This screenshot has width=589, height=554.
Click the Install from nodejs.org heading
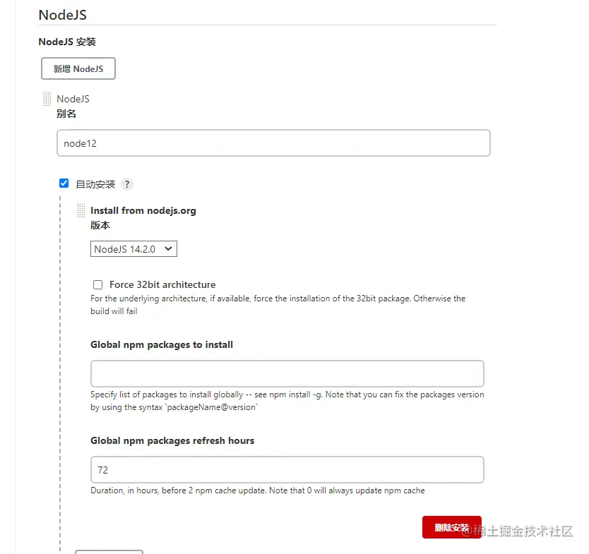(143, 210)
